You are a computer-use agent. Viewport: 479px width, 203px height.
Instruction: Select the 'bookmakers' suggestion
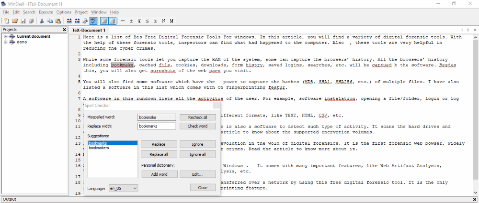pyautogui.click(x=113, y=148)
